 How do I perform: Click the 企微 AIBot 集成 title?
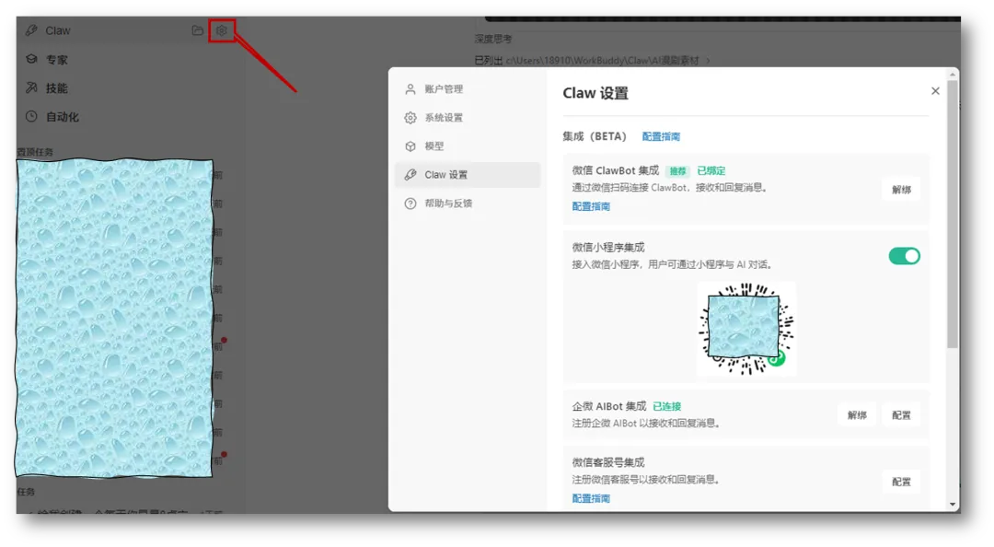(609, 406)
